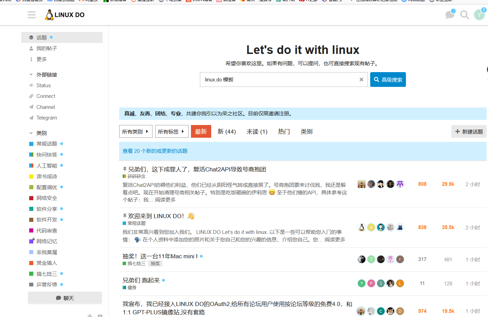Image resolution: width=488 pixels, height=317 pixels.
Task: Click reply count 838 on welcome topic
Action: coord(422,227)
